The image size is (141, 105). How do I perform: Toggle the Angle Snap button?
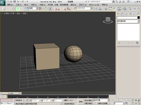[x=59, y=9]
